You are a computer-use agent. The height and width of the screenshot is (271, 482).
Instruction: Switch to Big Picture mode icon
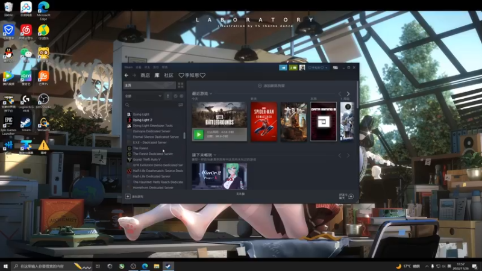(336, 67)
